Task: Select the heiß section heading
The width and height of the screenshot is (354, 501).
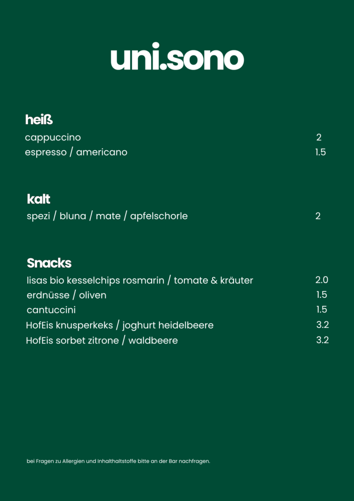Action: pos(39,119)
